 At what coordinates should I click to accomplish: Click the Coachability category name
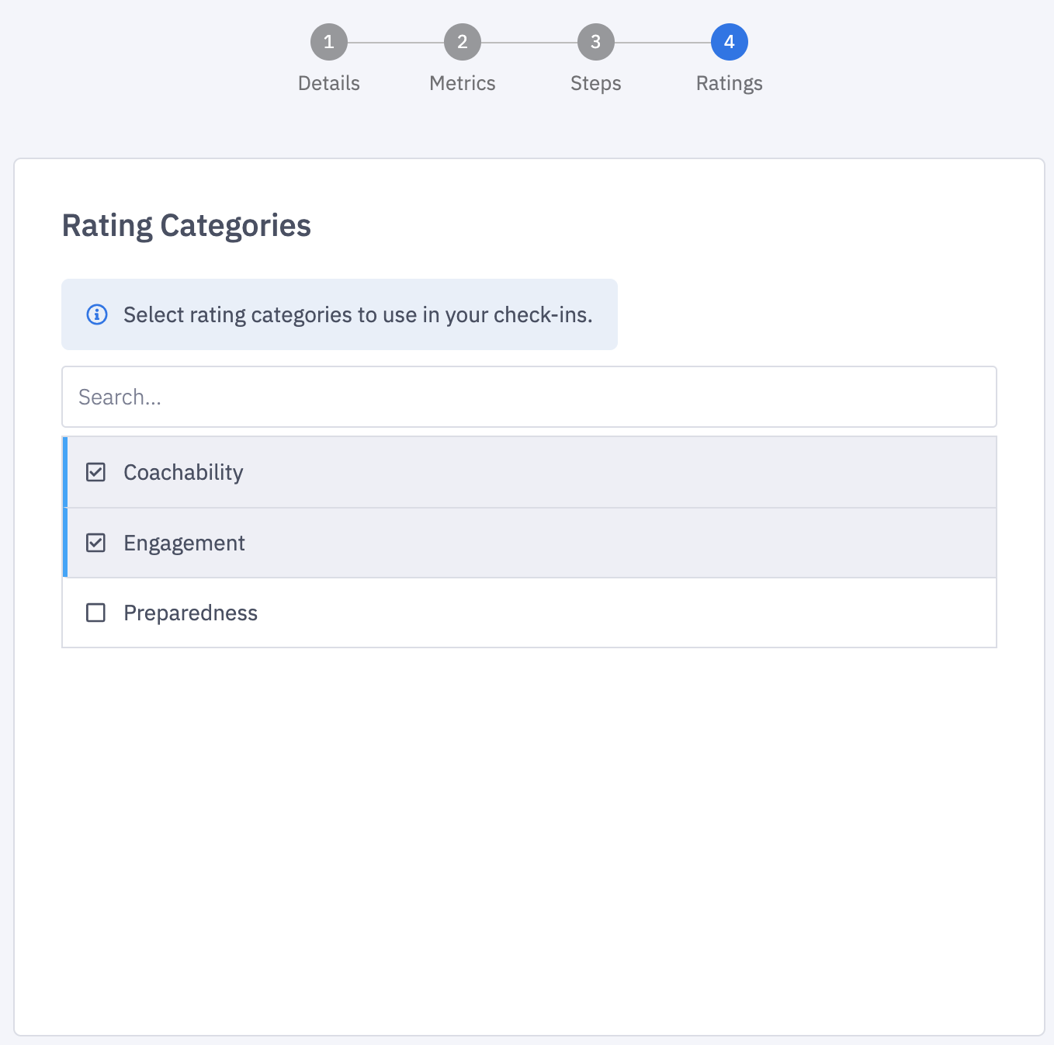tap(184, 472)
